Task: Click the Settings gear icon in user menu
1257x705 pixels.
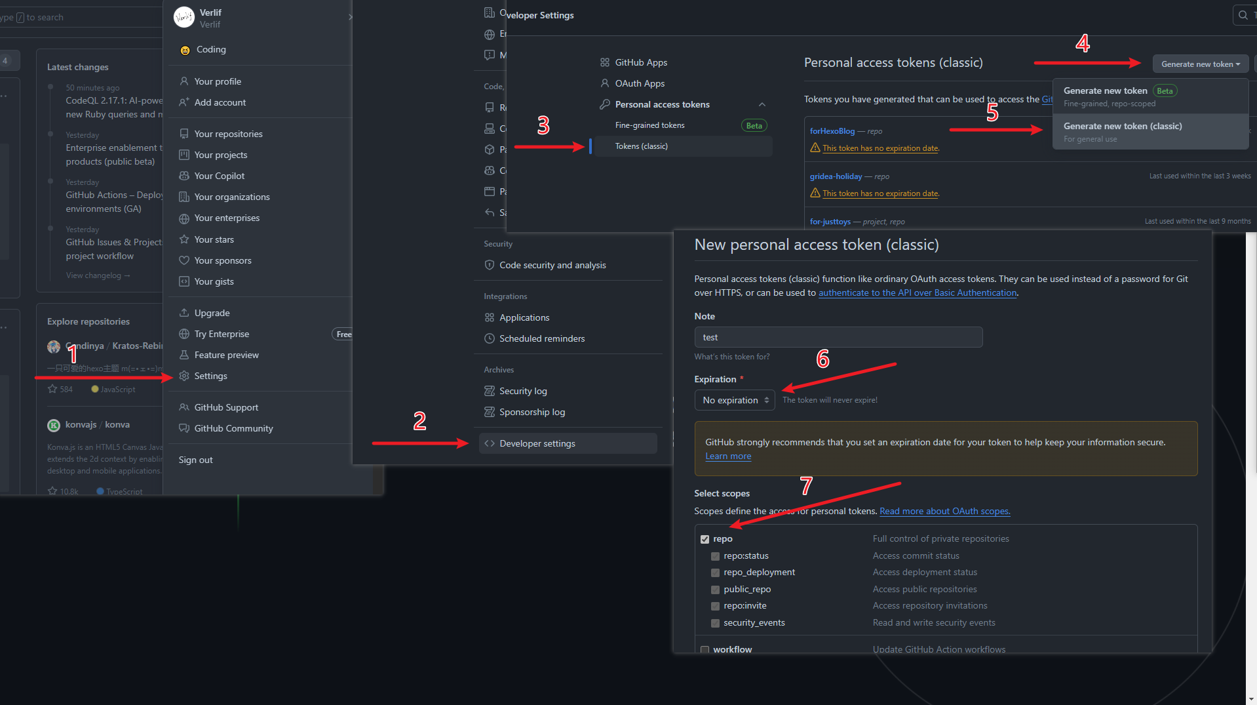Action: point(184,376)
